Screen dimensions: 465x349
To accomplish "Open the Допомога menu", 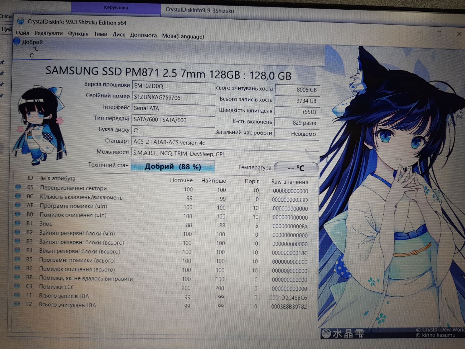I will coord(143,35).
